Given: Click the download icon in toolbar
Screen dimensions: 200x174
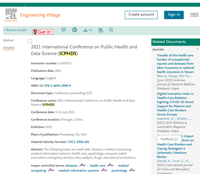Looking at the screenshot, I should click(x=85, y=30).
